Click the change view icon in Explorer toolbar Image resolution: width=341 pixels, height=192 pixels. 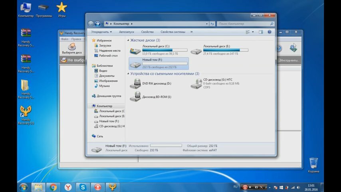point(248,32)
